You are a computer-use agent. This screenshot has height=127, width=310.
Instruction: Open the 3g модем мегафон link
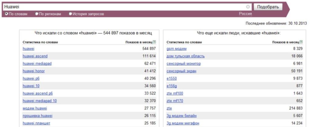[x=183, y=123]
